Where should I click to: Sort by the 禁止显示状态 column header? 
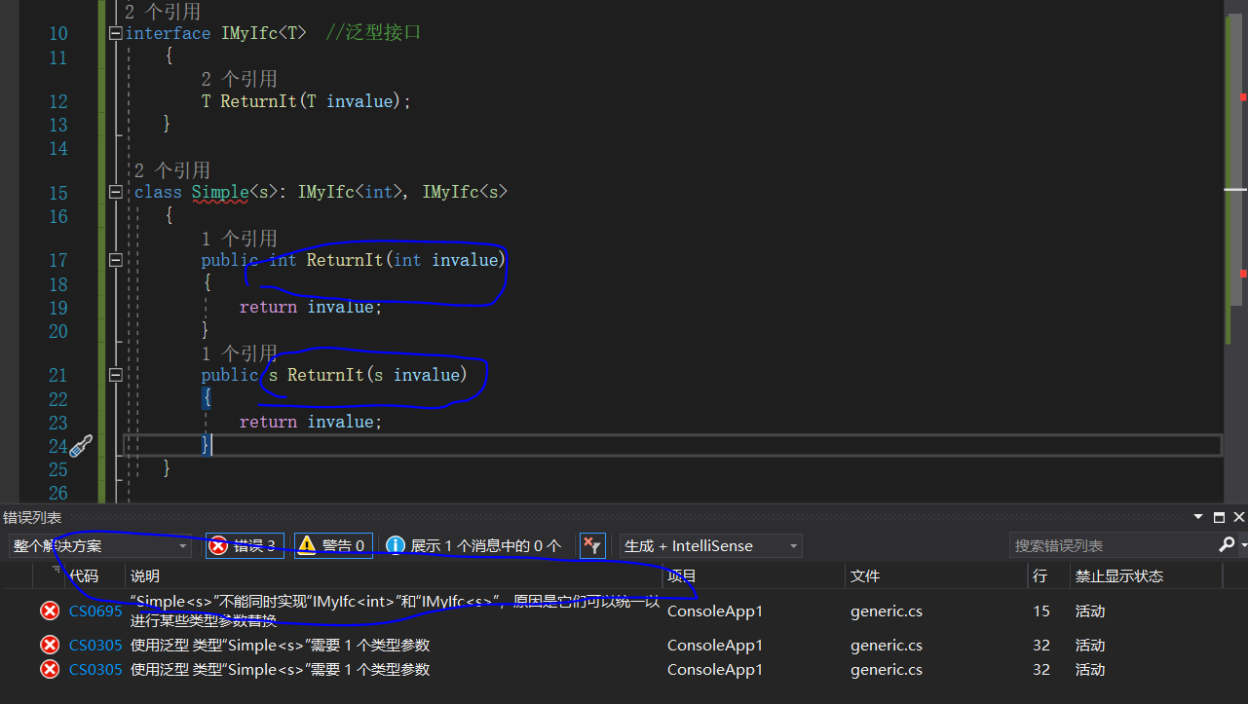click(x=1119, y=576)
